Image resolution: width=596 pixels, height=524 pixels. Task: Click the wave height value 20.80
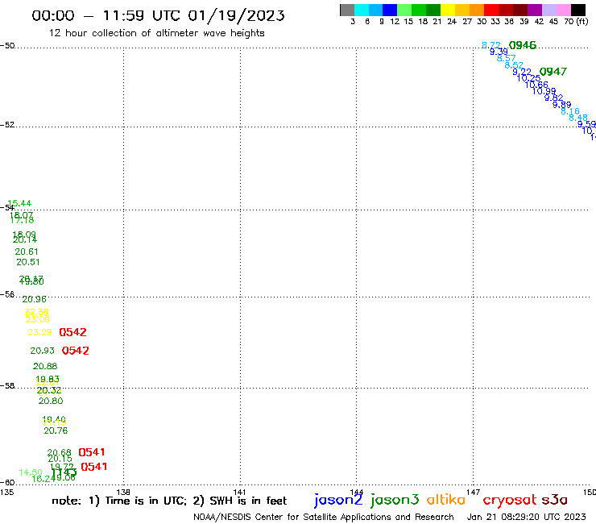tap(51, 401)
